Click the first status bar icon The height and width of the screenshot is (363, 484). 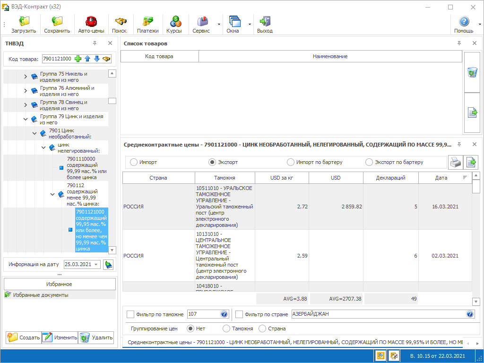(380, 355)
